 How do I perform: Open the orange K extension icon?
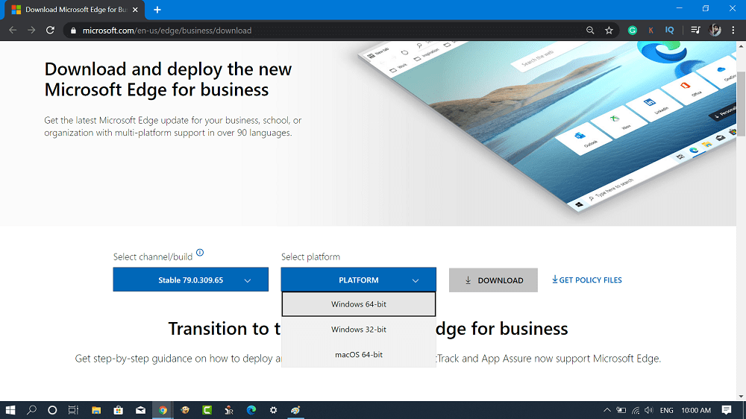651,31
